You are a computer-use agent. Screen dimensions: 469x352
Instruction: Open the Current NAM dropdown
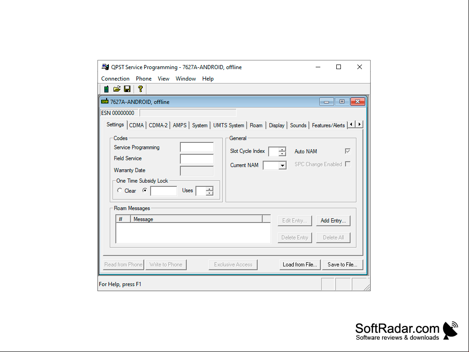click(282, 165)
